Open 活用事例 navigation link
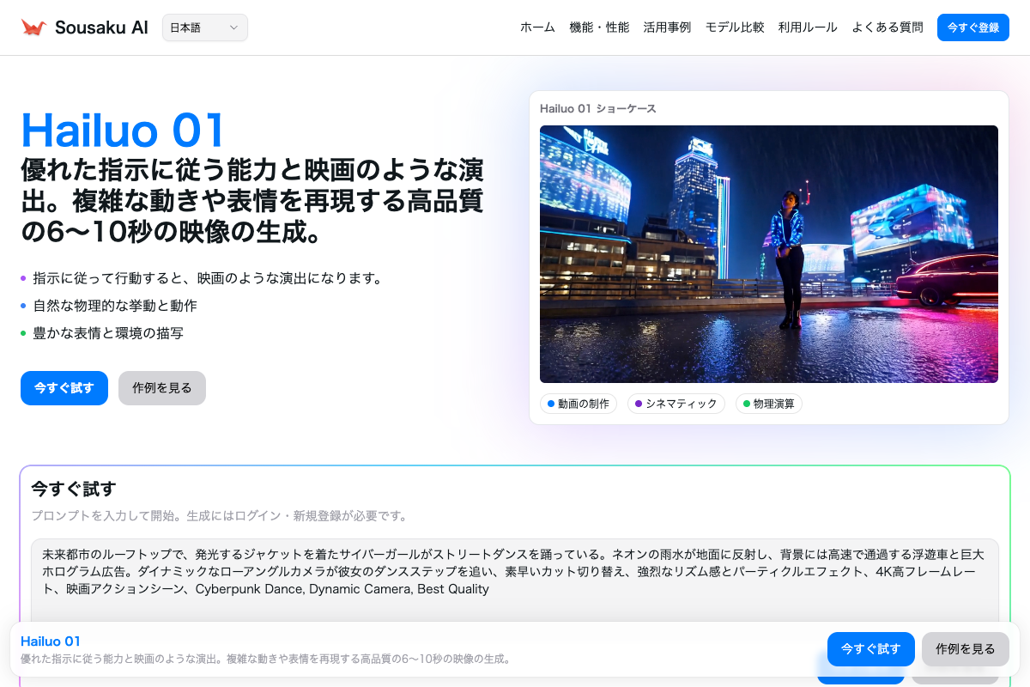Screen dimensions: 1030x687 click(667, 27)
